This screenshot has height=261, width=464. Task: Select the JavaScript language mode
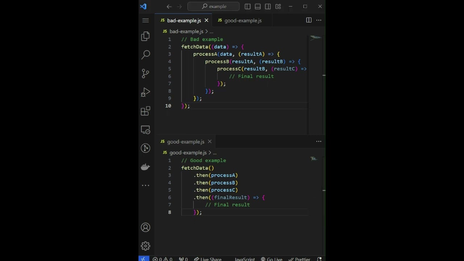click(x=245, y=259)
